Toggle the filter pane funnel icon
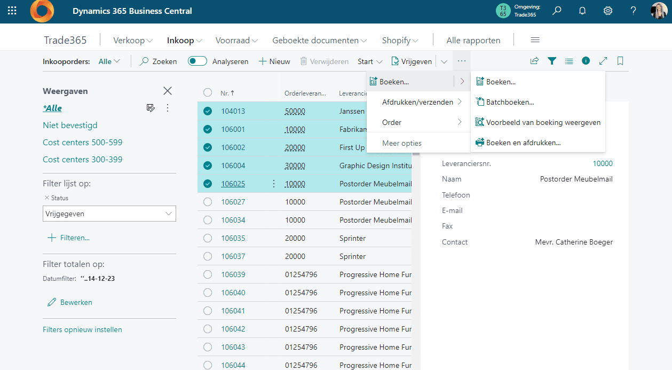Image resolution: width=672 pixels, height=370 pixels. (x=552, y=61)
